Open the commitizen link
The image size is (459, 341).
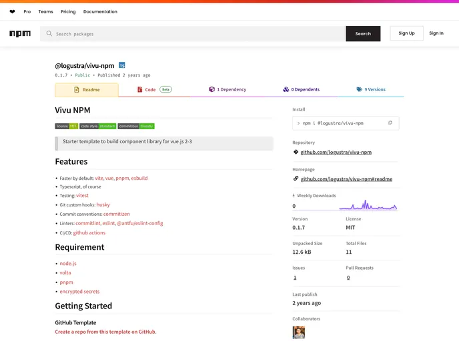pyautogui.click(x=117, y=214)
